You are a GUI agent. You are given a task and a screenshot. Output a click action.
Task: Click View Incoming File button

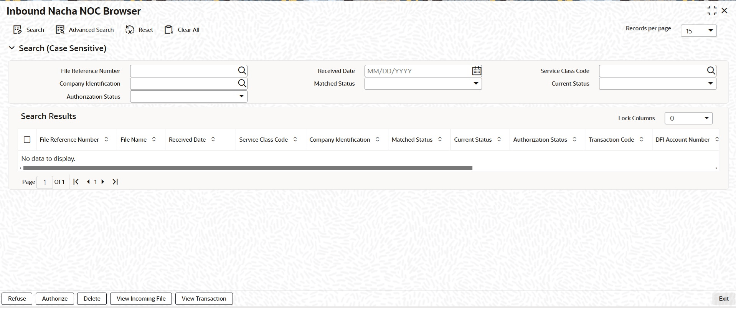(141, 299)
